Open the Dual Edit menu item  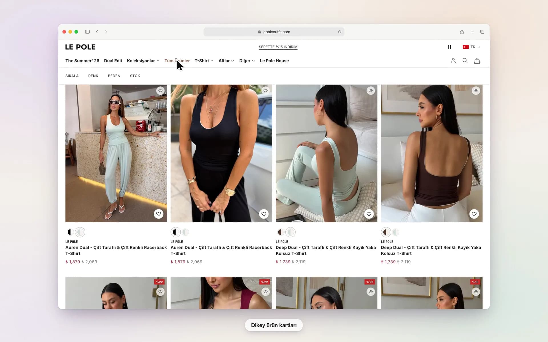coord(113,61)
